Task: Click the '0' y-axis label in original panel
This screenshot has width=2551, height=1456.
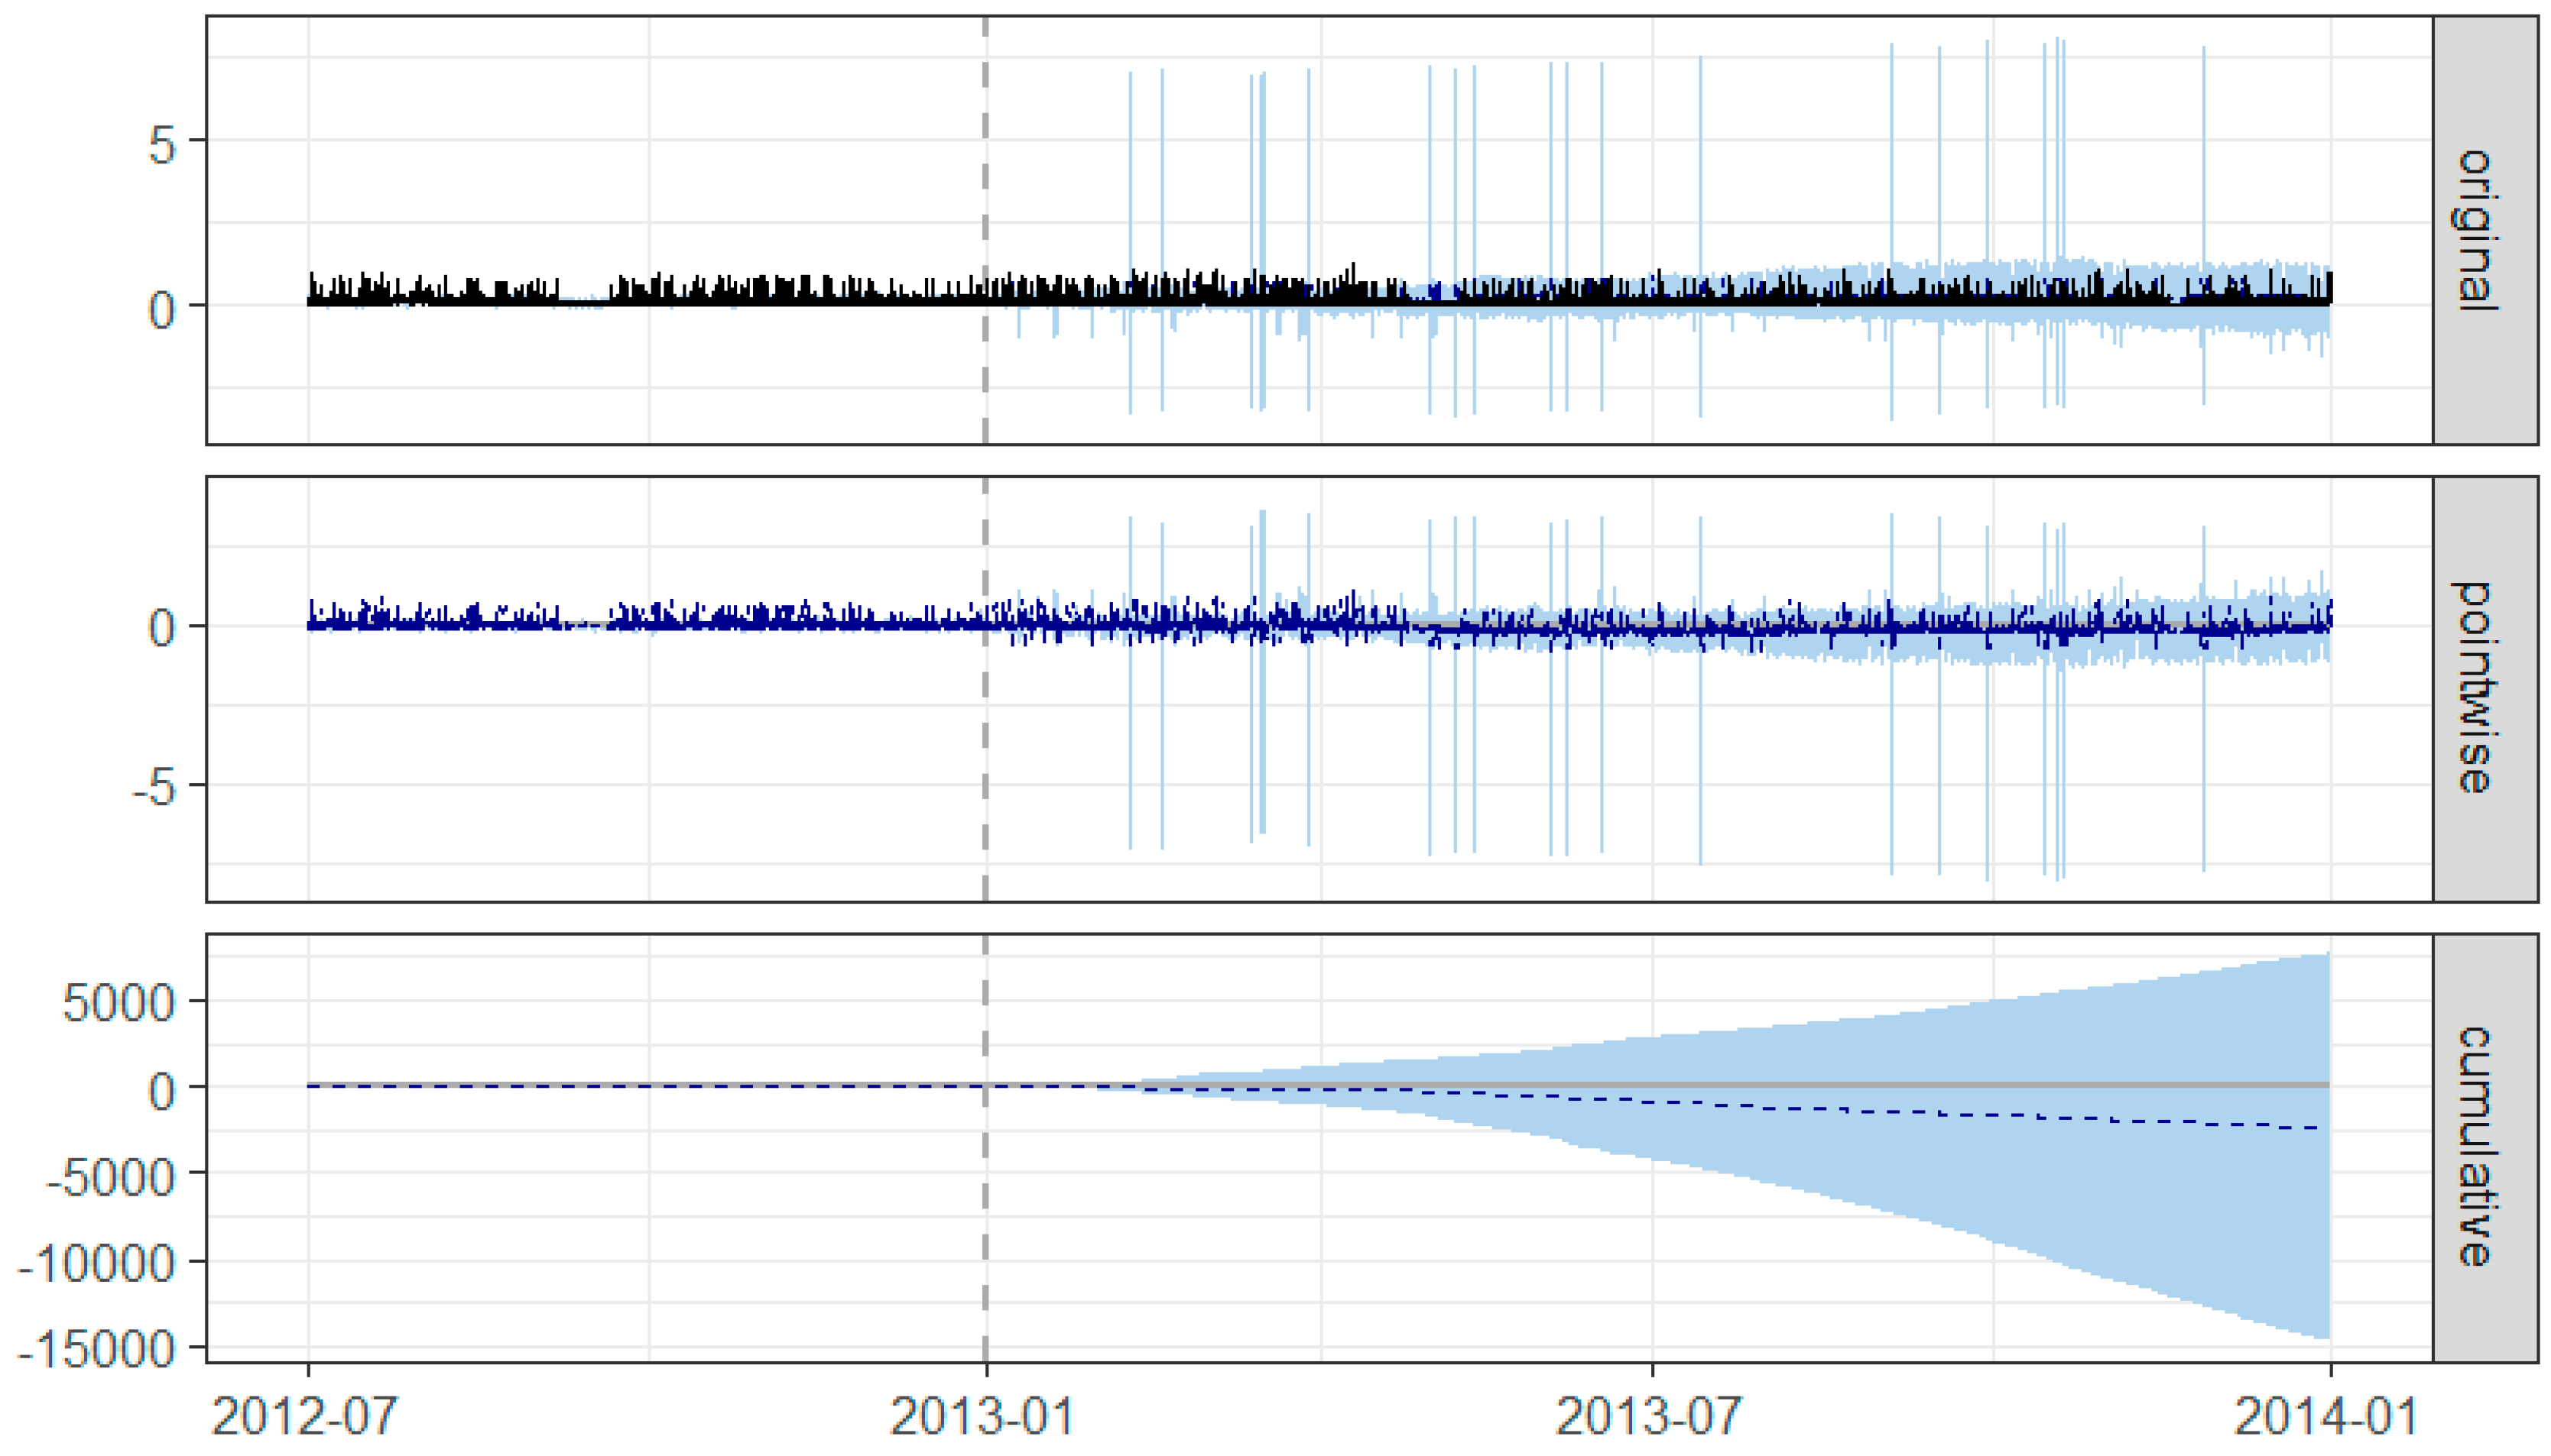Action: point(162,310)
